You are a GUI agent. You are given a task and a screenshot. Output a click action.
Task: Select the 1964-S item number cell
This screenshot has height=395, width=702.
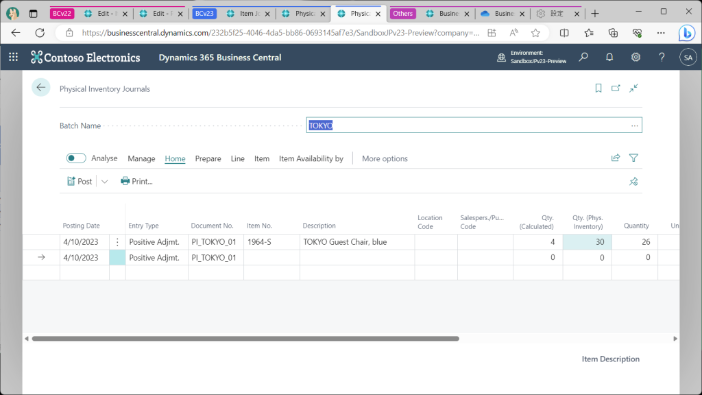tap(271, 242)
